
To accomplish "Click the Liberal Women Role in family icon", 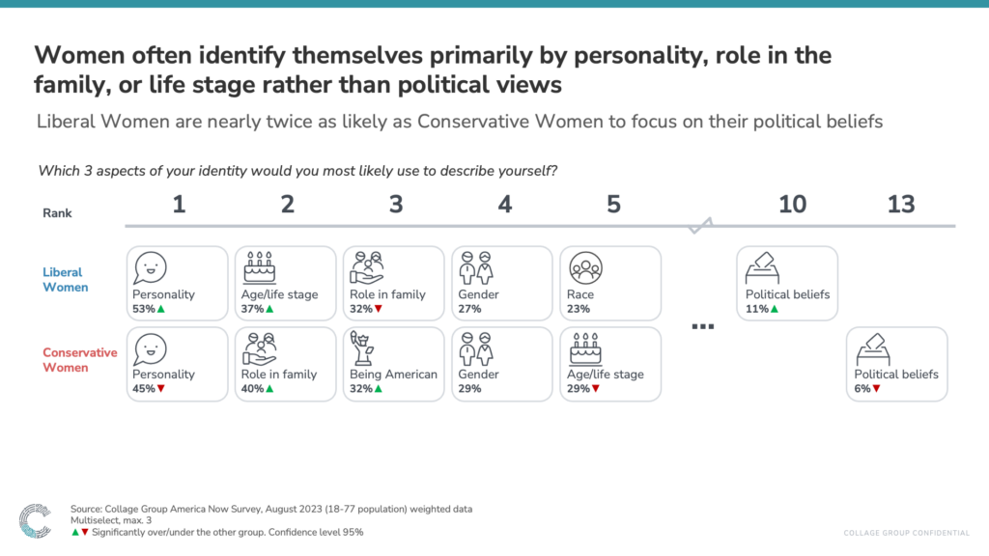I will click(367, 268).
